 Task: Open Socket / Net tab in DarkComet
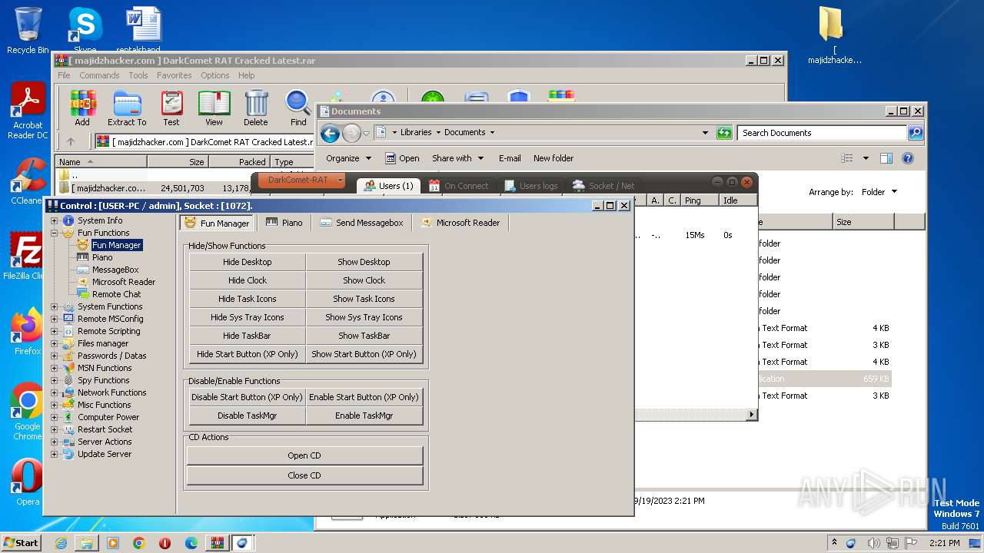point(603,186)
